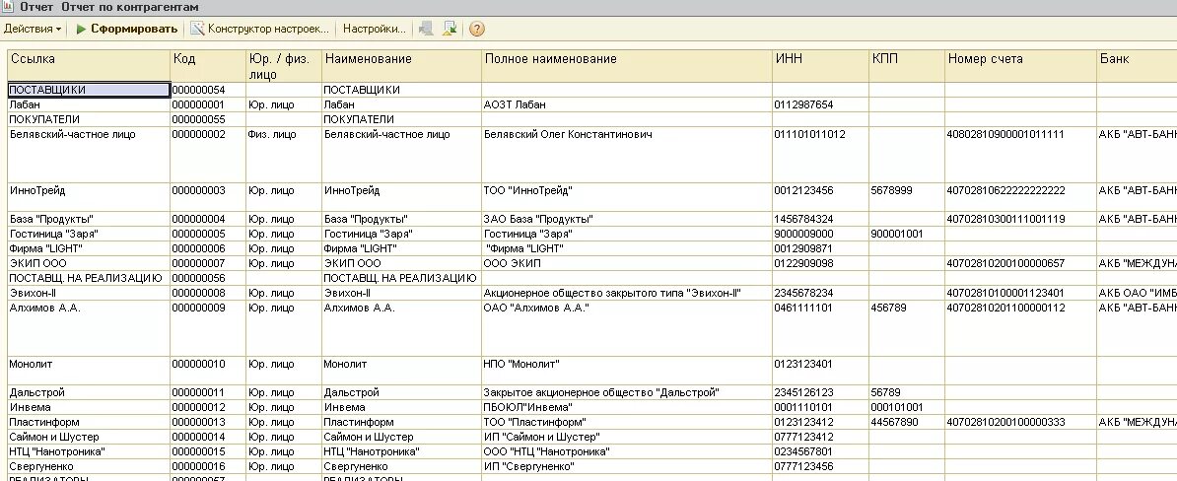Click the Код column header
This screenshot has height=481, width=1177.
click(x=208, y=66)
